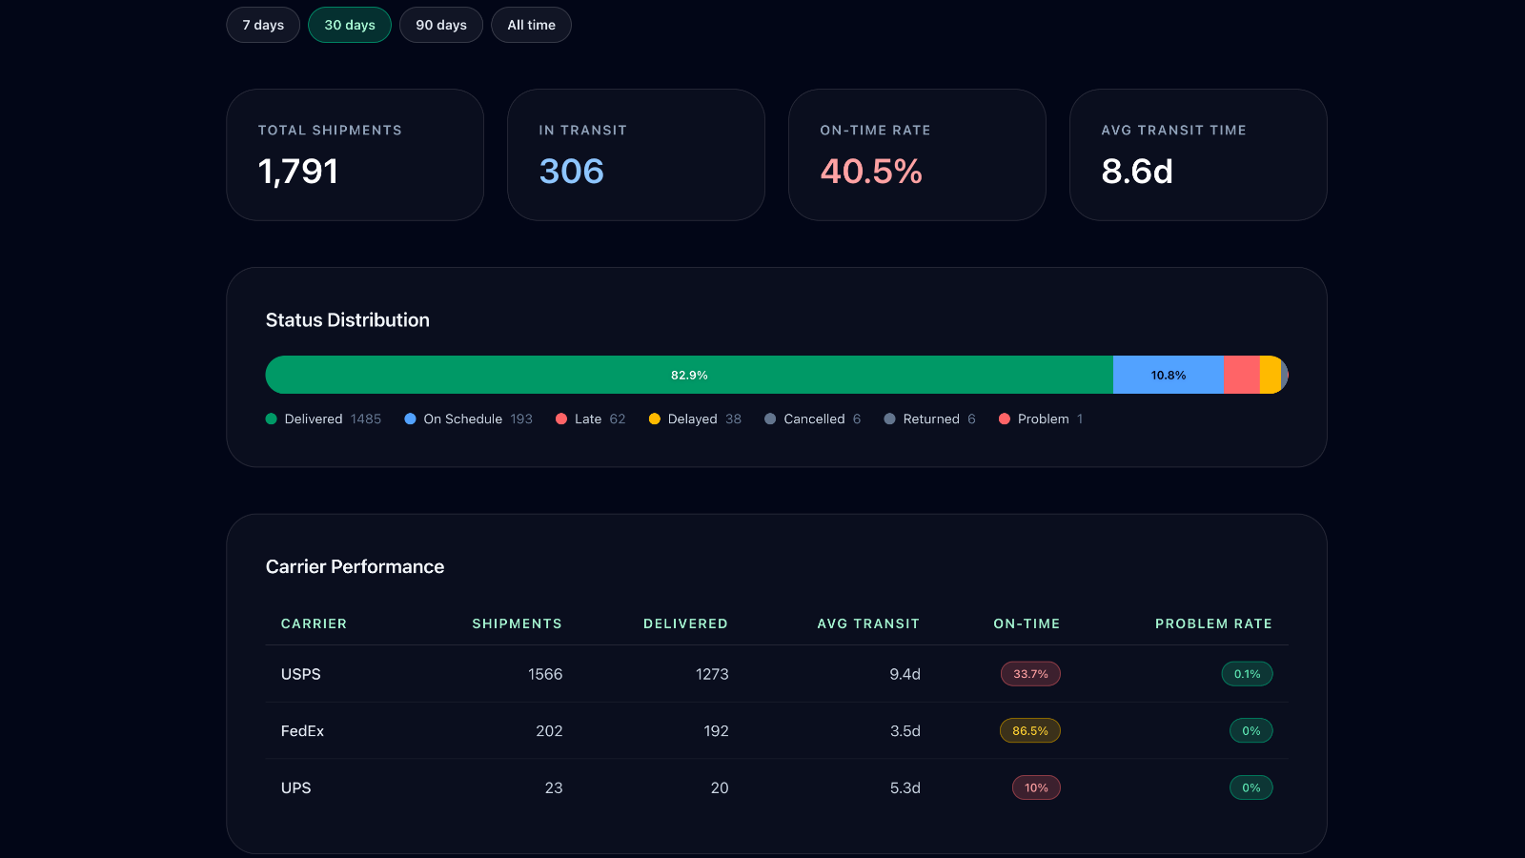Click the Delivered legend dot
This screenshot has width=1525, height=858.
(272, 419)
